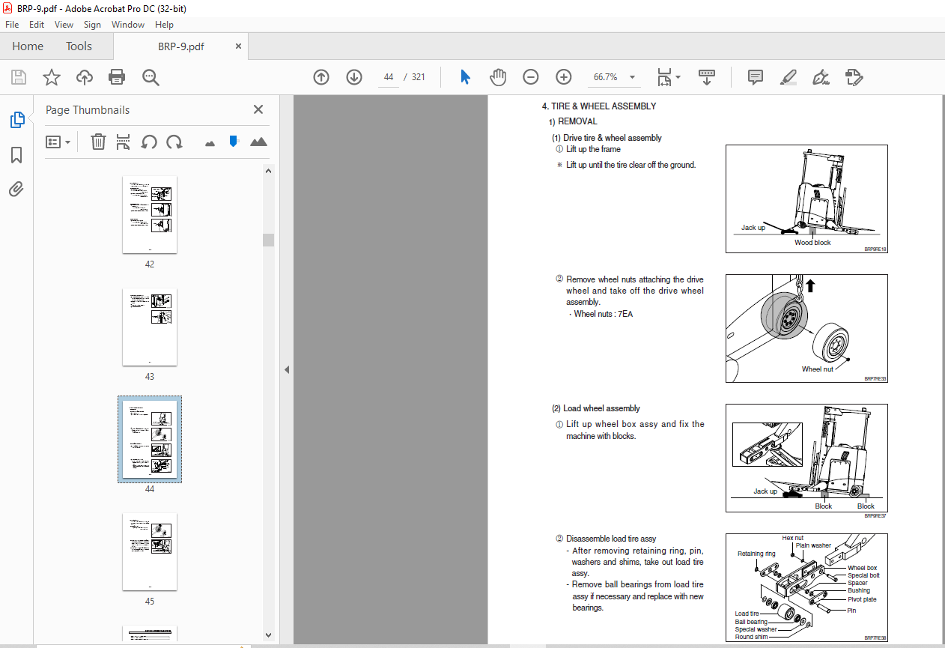Adjust the thumbnail size slider handle
This screenshot has height=648, width=945.
tap(234, 141)
